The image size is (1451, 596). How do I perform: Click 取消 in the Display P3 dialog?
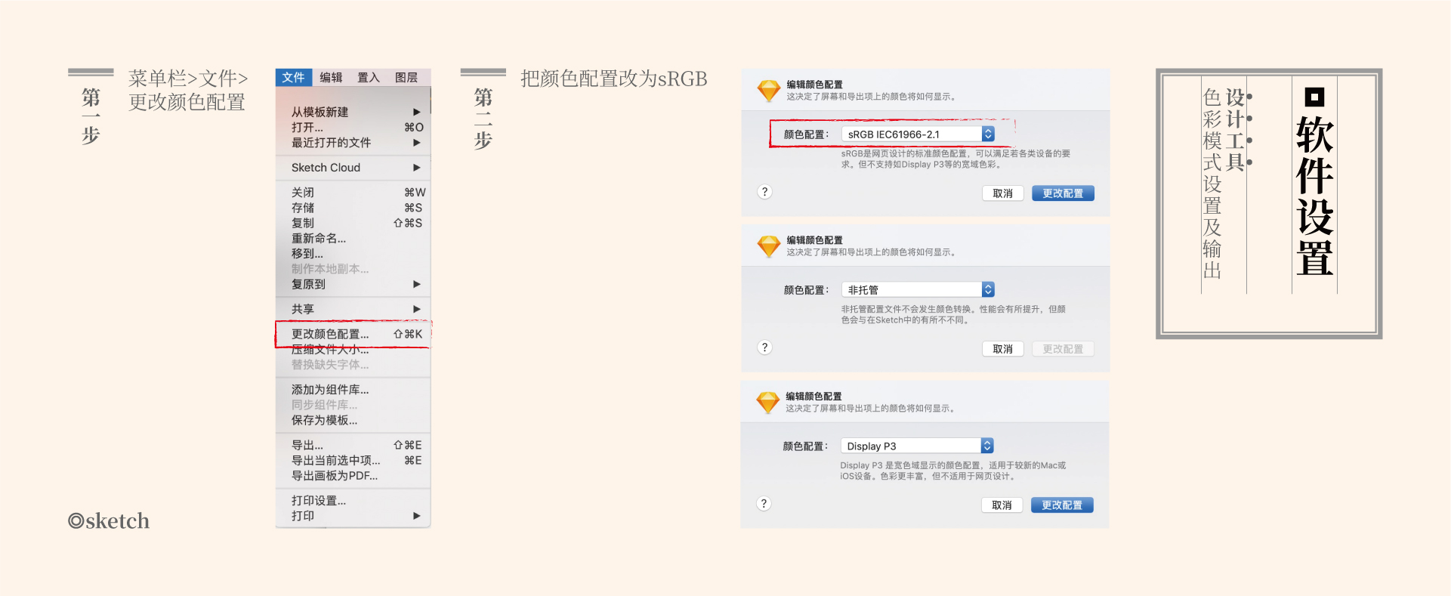pyautogui.click(x=1002, y=505)
